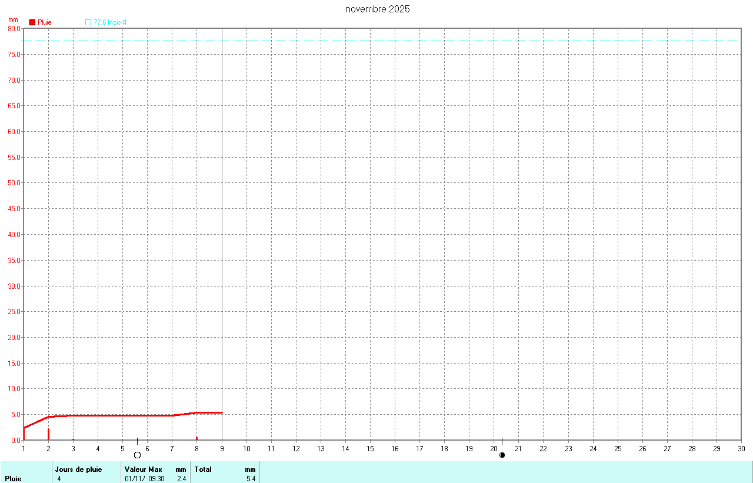The width and height of the screenshot is (753, 483).
Task: Click the 'Valeur Max' column header
Action: pos(143,469)
